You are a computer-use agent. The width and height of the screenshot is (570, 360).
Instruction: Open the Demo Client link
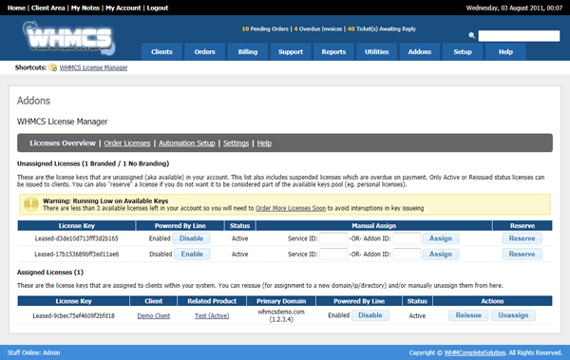click(153, 316)
